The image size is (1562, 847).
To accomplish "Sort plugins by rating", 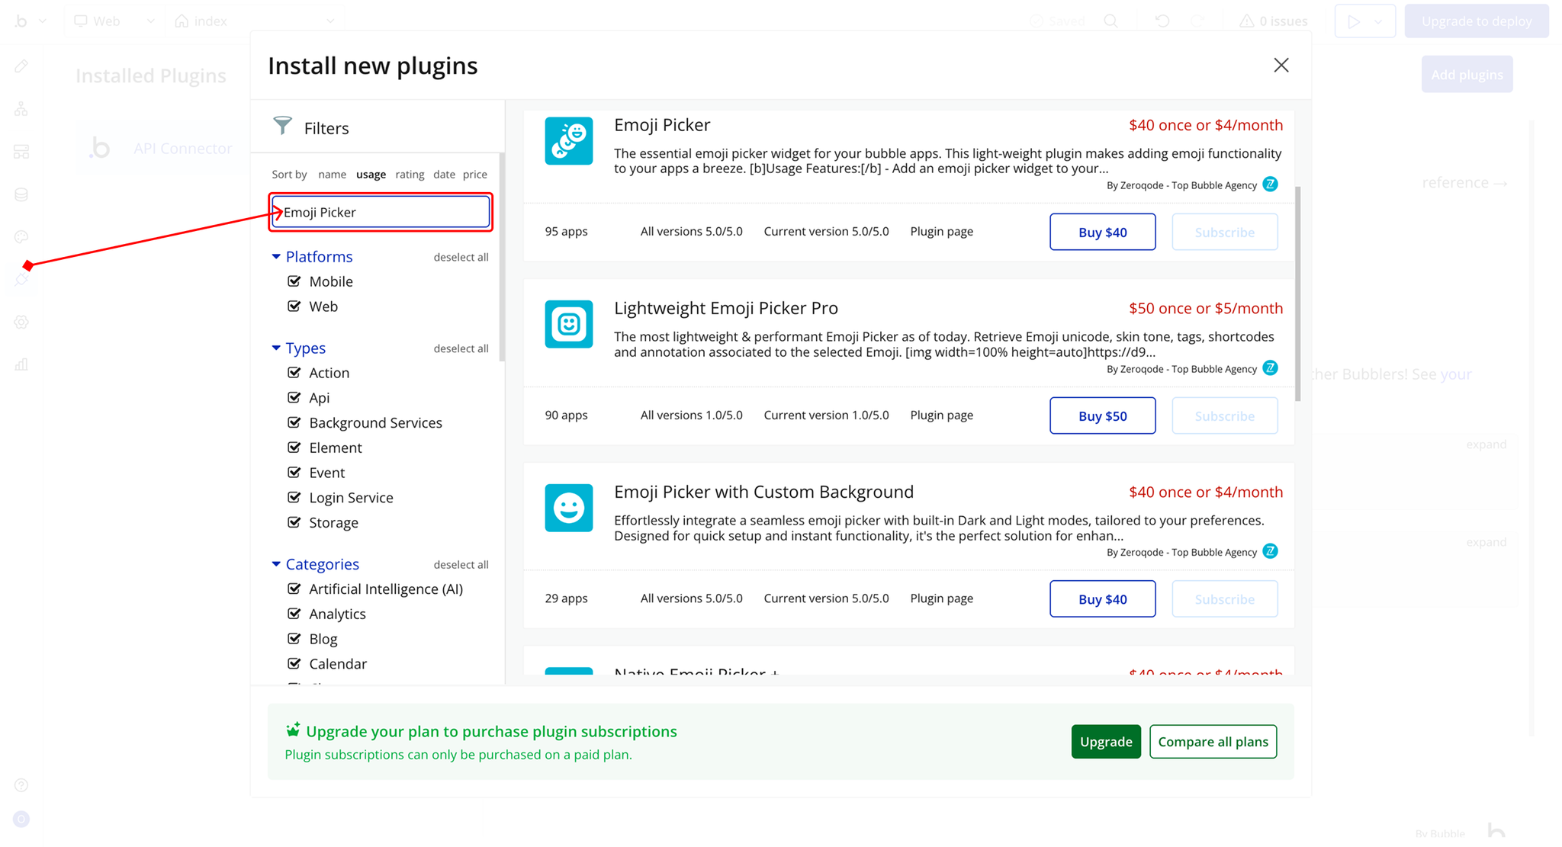I will point(410,175).
